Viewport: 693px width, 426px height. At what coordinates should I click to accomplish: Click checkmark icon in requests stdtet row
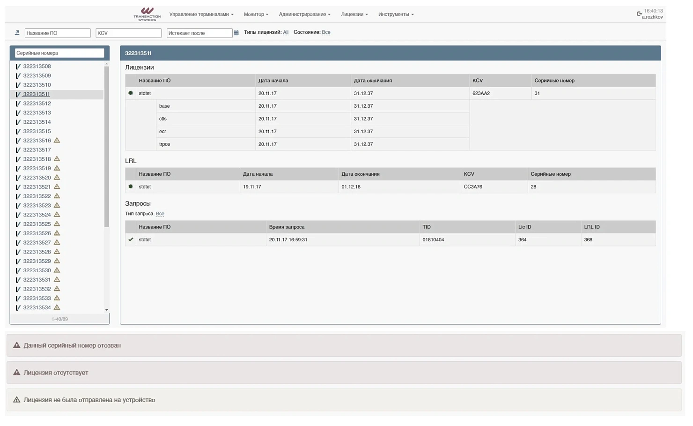[131, 239]
